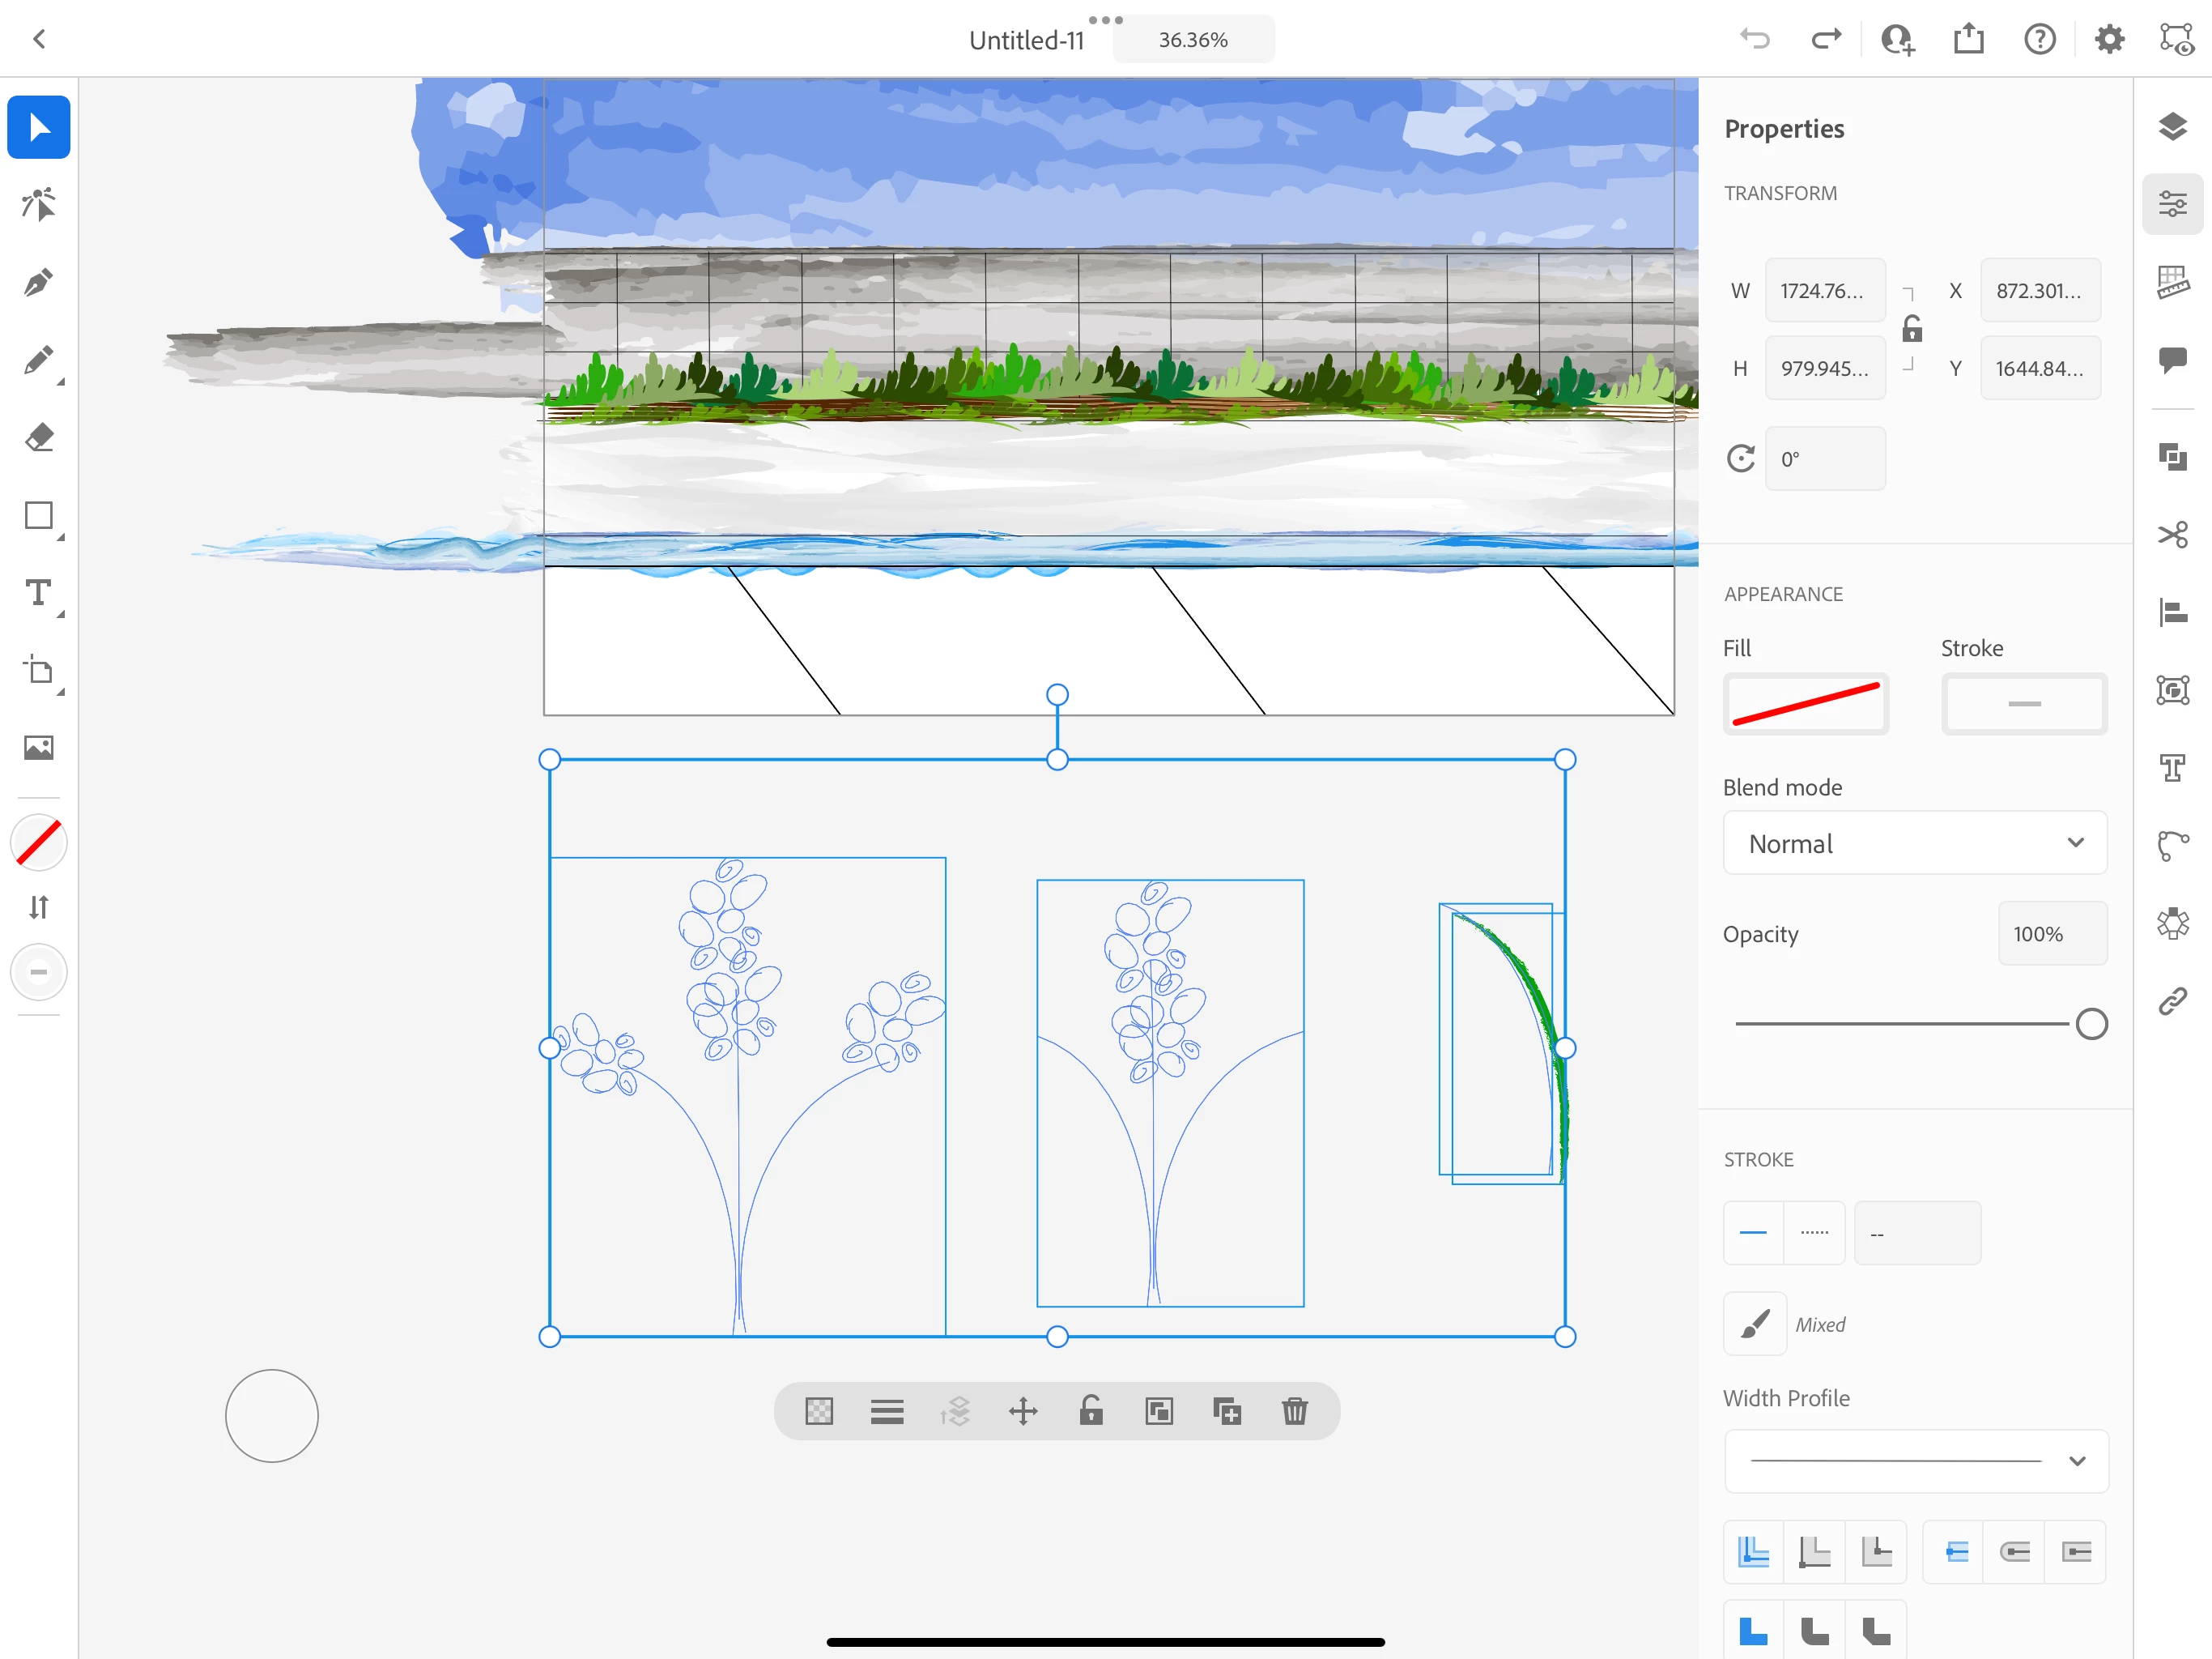
Task: Open the Layers panel icon
Action: point(2172,127)
